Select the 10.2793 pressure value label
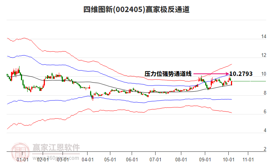The width and height of the screenshot is (267, 165). tap(241, 74)
